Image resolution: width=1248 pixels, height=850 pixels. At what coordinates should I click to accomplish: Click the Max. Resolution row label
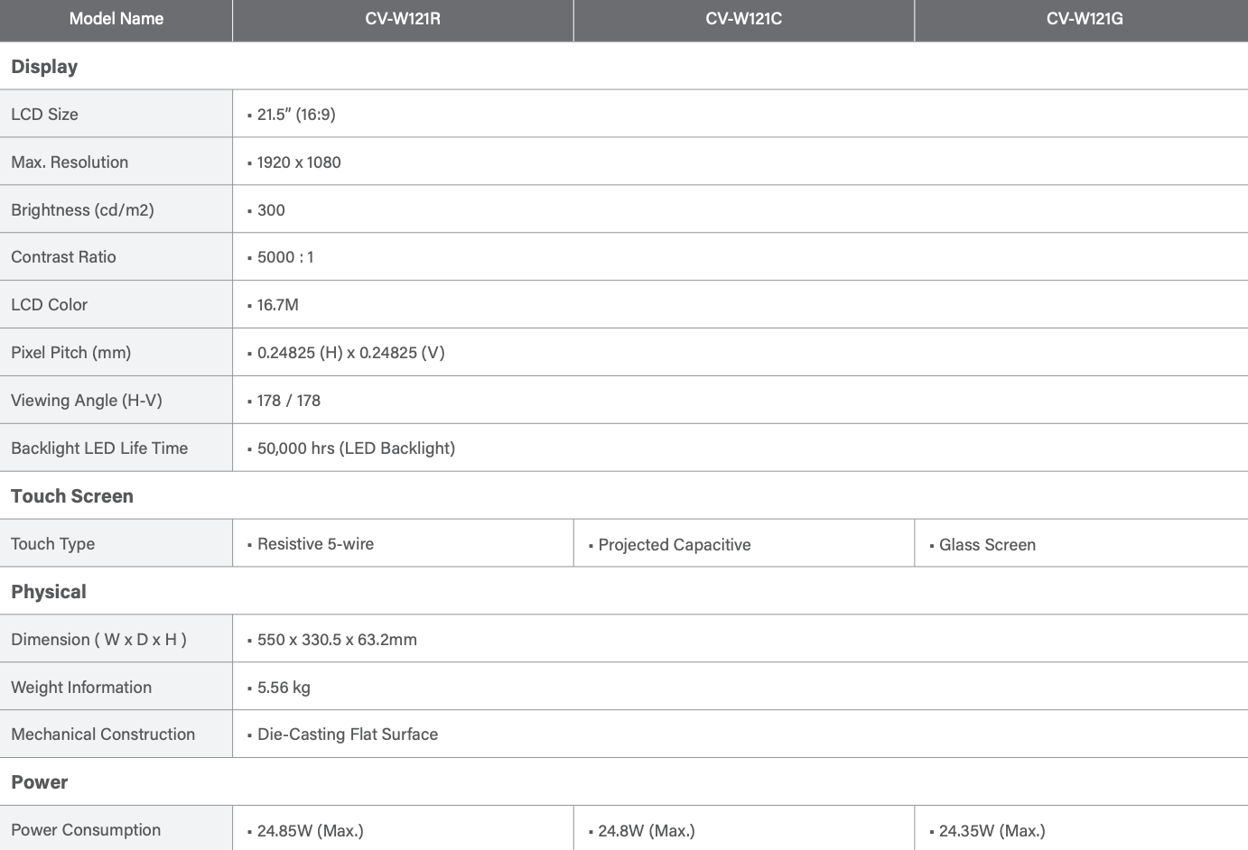click(x=70, y=162)
